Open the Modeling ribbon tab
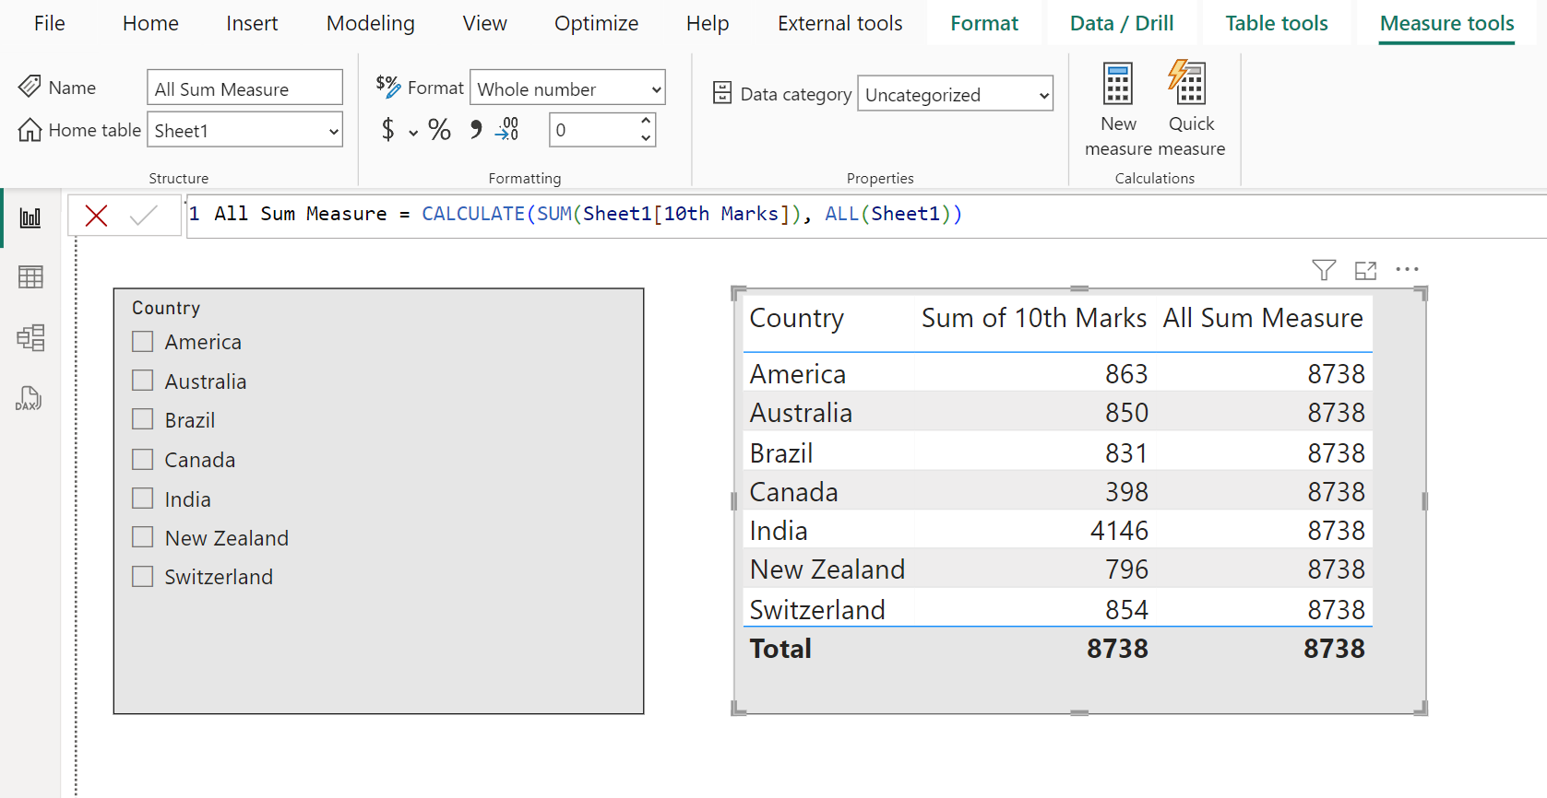Image resolution: width=1547 pixels, height=798 pixels. (x=370, y=24)
